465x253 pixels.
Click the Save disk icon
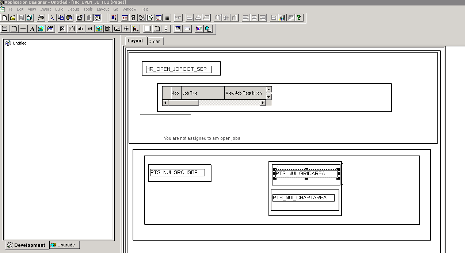tap(21, 18)
